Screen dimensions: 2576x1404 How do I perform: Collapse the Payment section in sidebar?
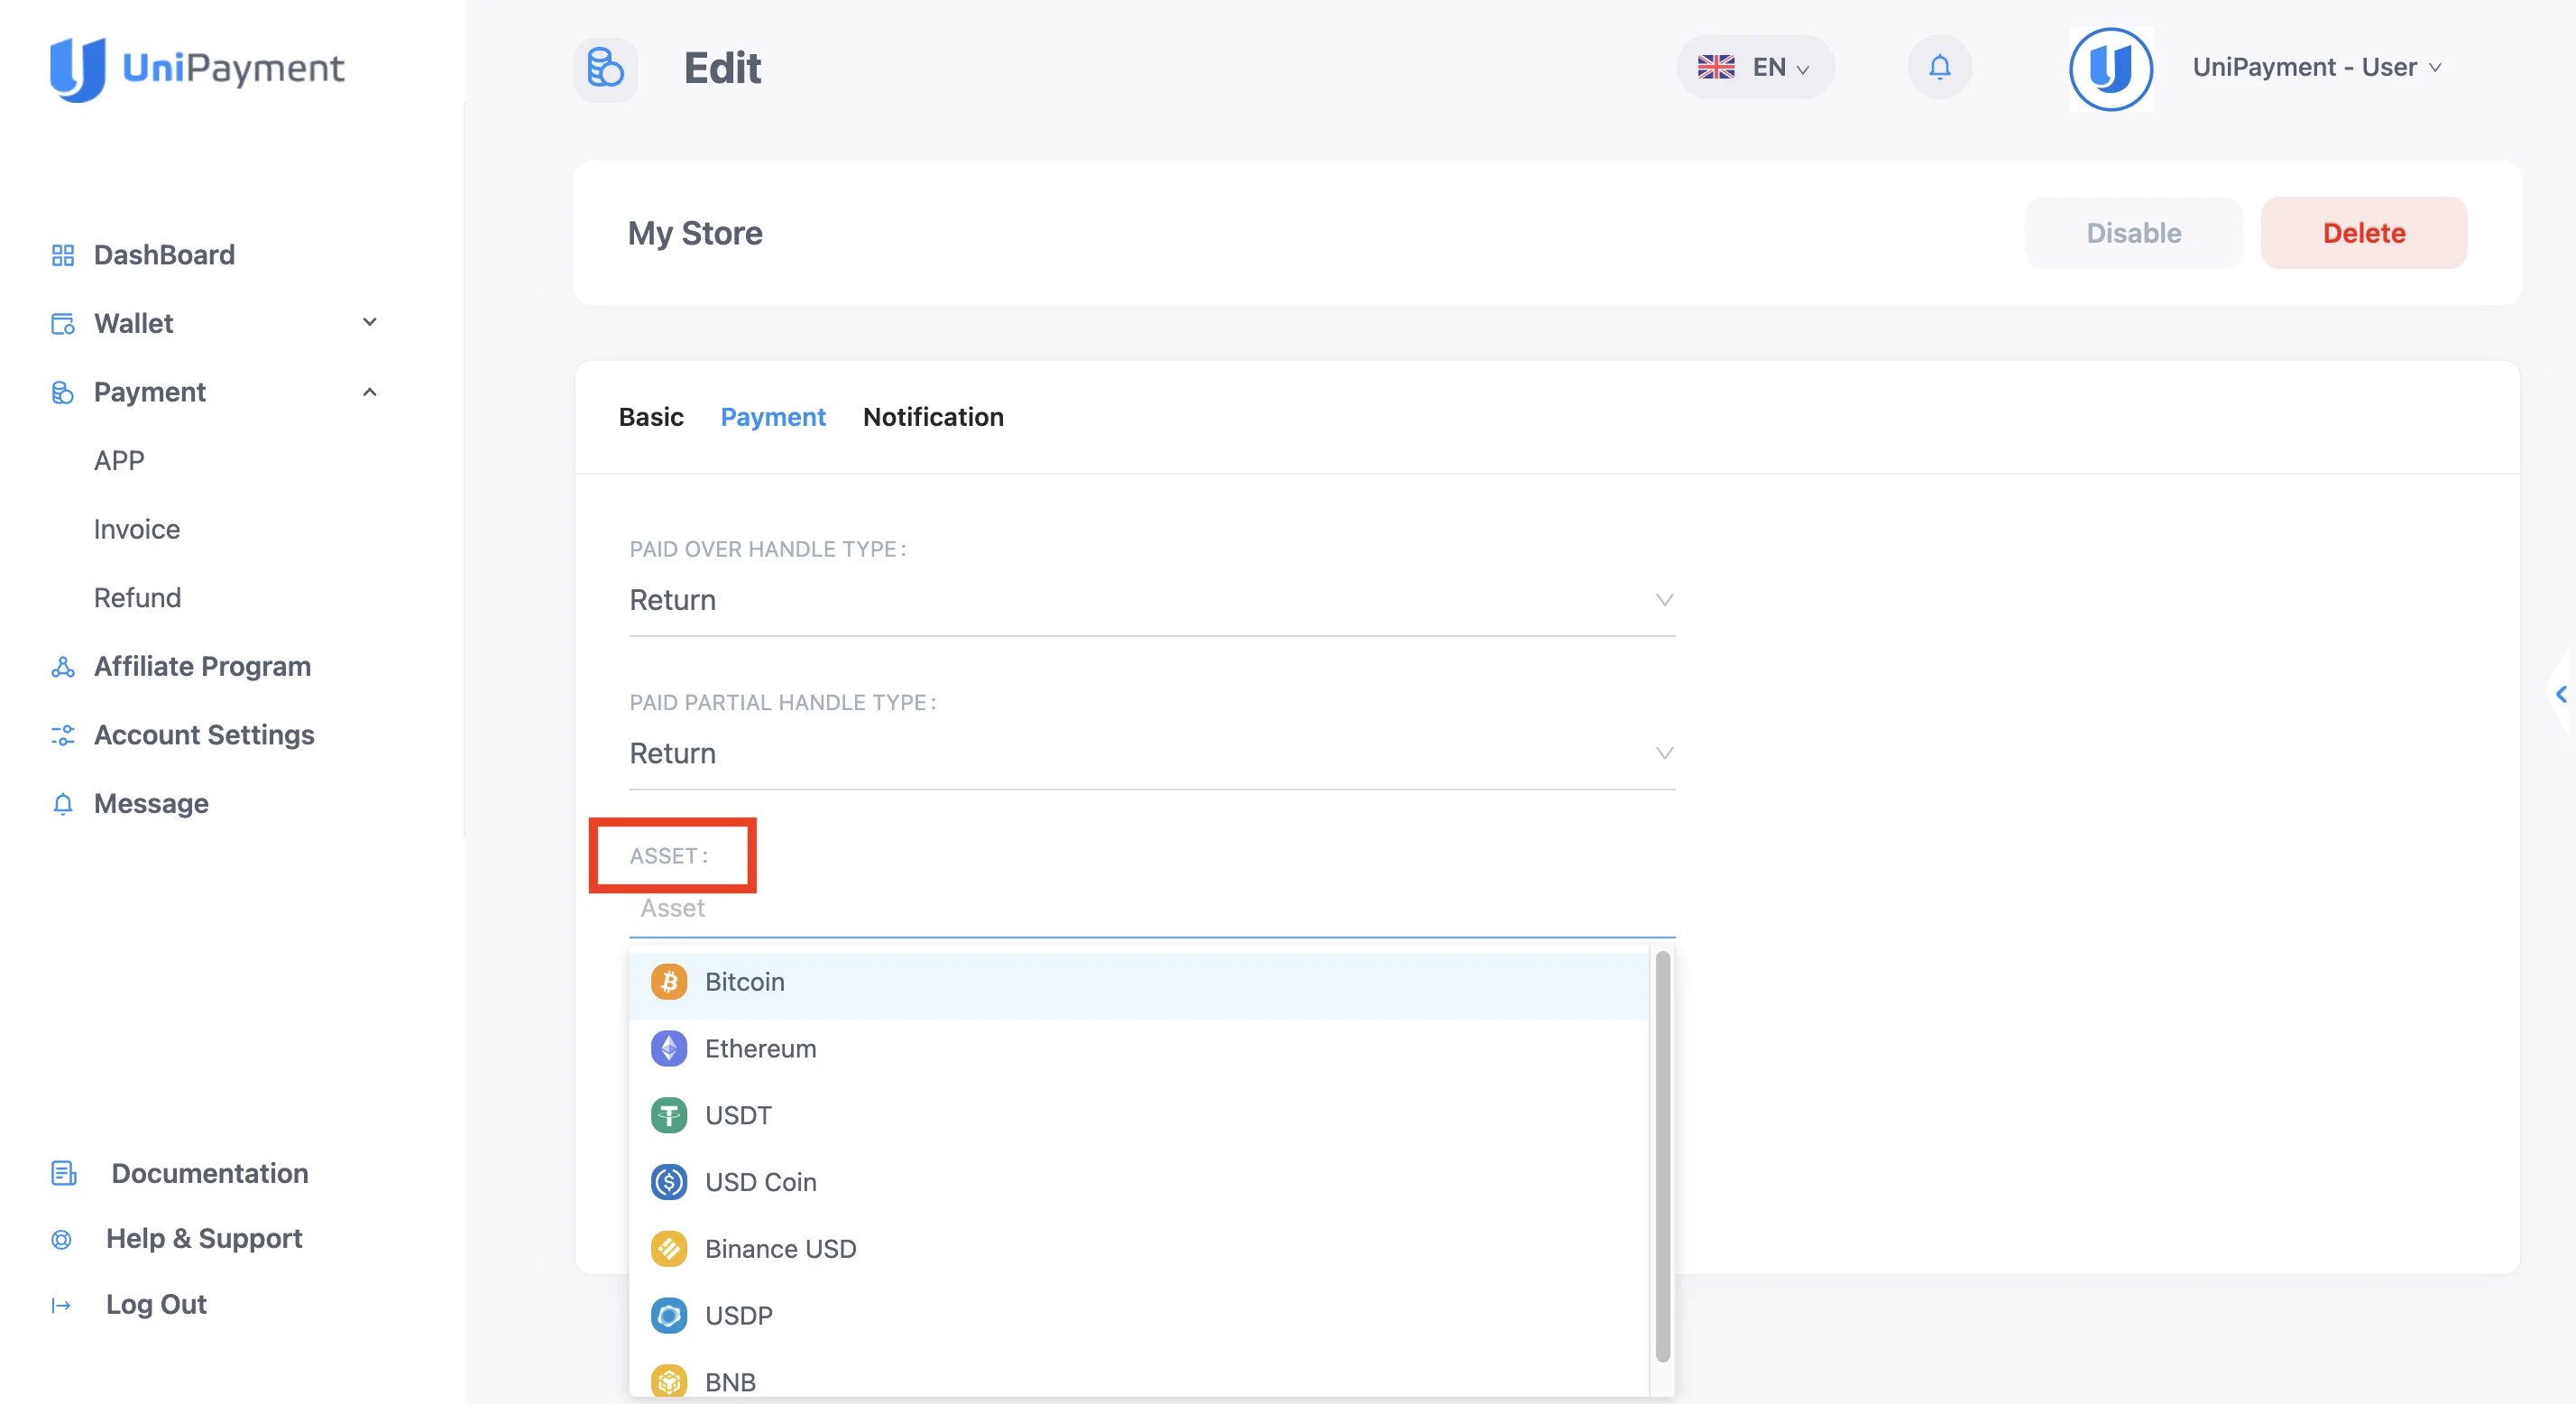[x=369, y=392]
